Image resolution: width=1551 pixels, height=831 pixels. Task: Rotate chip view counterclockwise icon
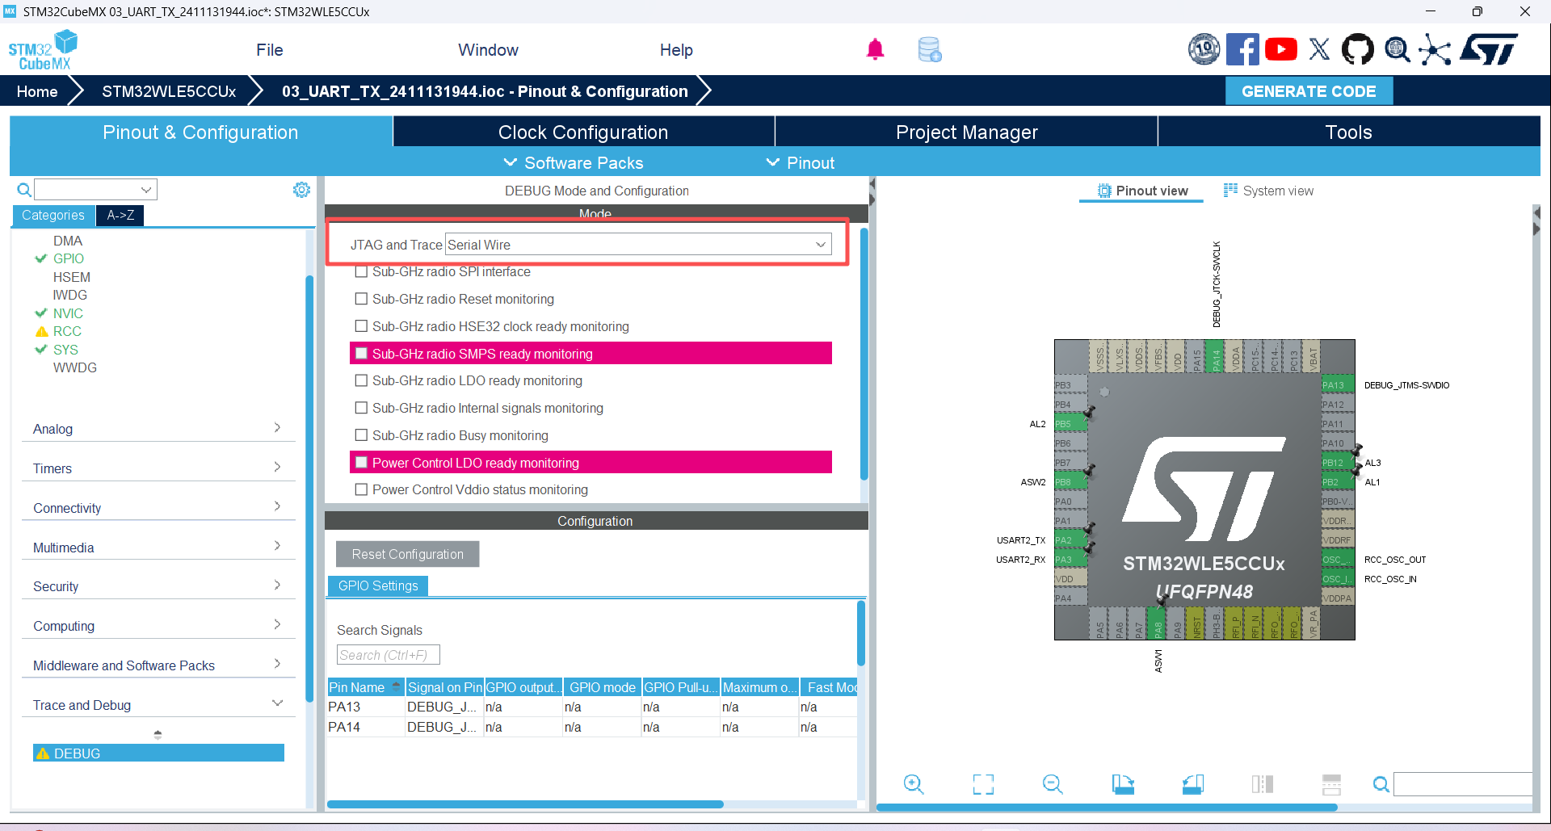(x=1192, y=784)
